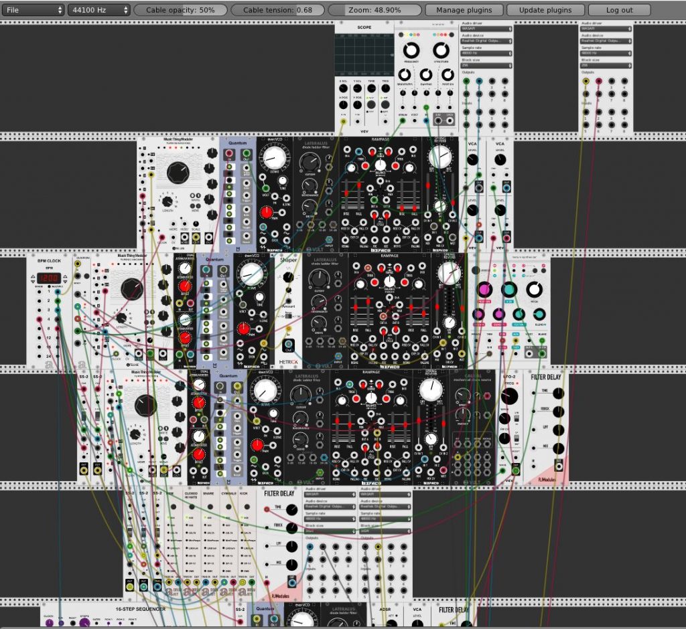Click FDBCK knob on lower FILTER DELAY
Viewport: 686px width, 629px height.
(x=292, y=528)
